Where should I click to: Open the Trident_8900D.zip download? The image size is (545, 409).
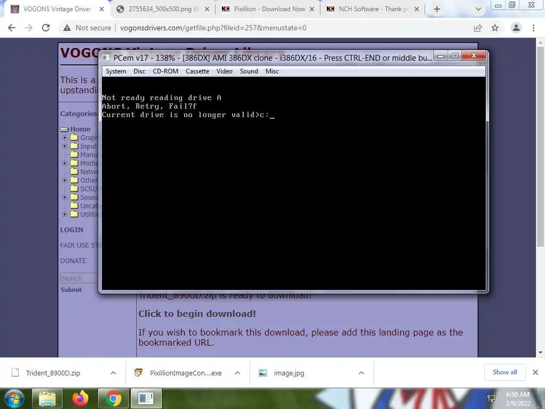(x=53, y=373)
